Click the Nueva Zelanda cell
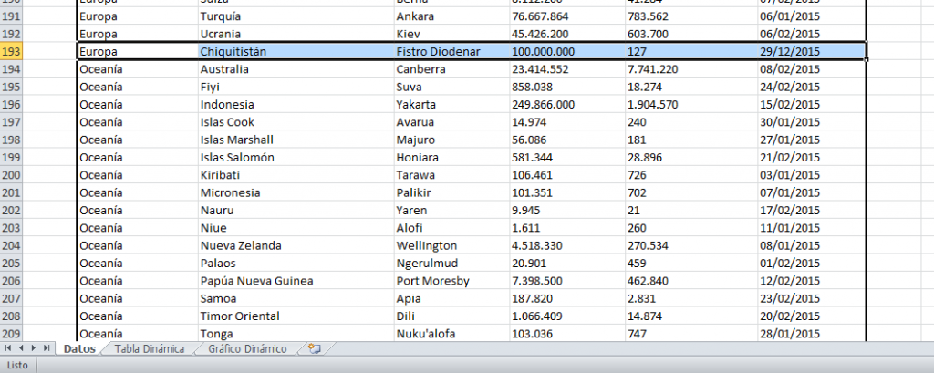 296,245
